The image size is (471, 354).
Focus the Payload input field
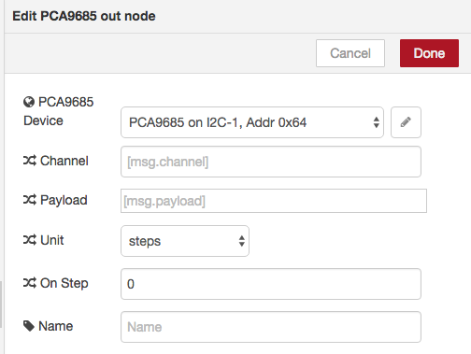click(274, 201)
